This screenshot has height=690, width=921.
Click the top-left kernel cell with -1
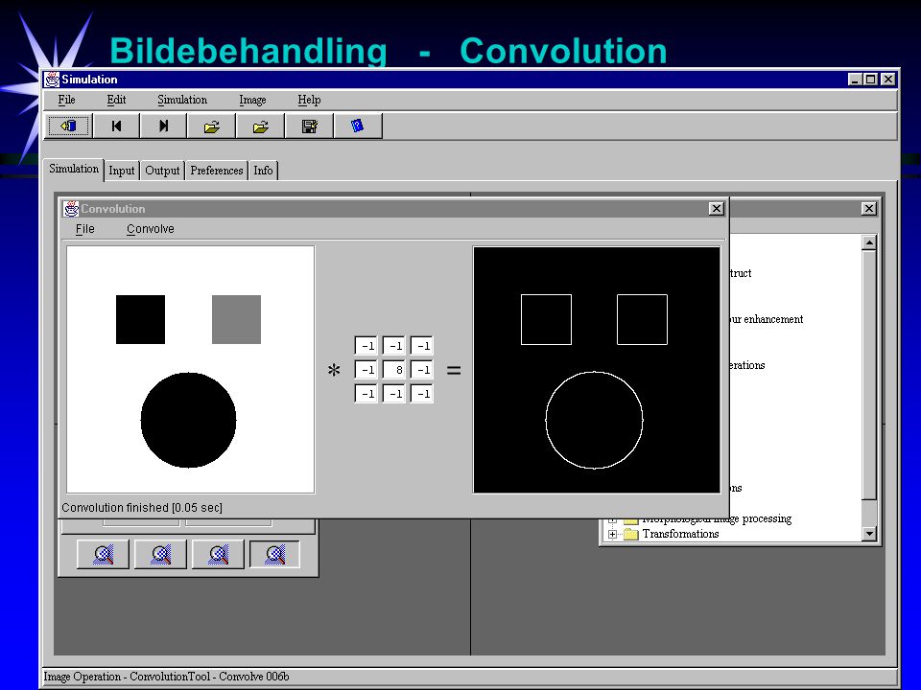coord(366,346)
